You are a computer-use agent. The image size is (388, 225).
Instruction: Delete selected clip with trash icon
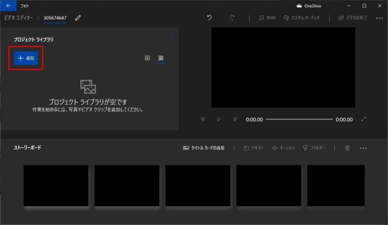(347, 148)
